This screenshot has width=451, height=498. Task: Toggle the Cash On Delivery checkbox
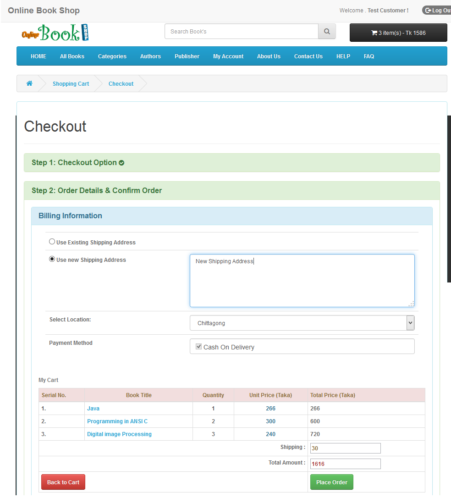click(199, 347)
